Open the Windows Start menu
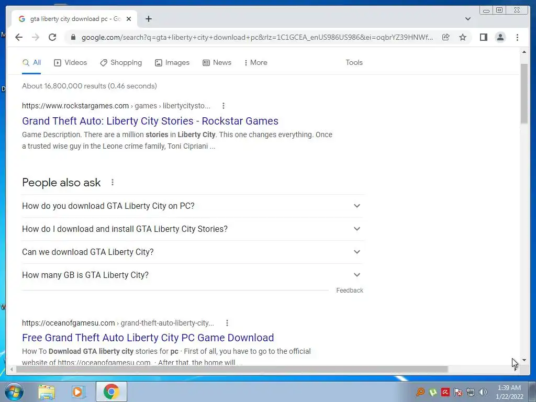 (14, 392)
